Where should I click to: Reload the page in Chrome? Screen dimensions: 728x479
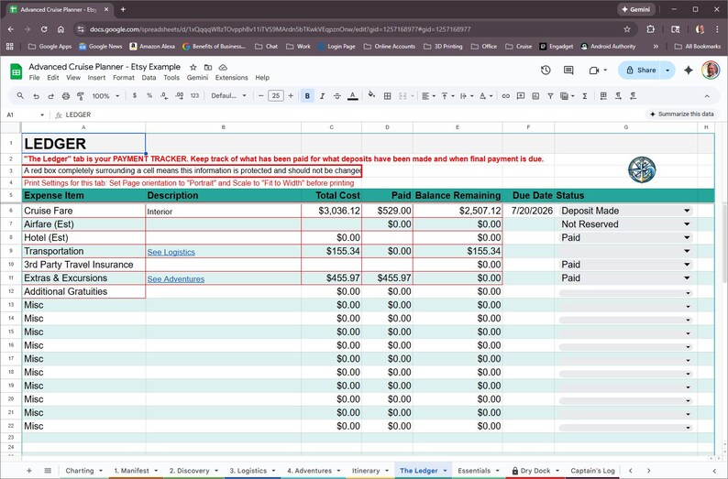click(44, 29)
